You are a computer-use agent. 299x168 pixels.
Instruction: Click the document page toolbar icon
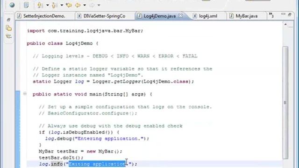26,5
